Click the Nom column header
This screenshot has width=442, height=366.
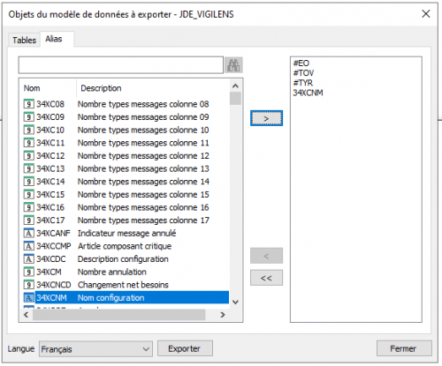pos(47,88)
